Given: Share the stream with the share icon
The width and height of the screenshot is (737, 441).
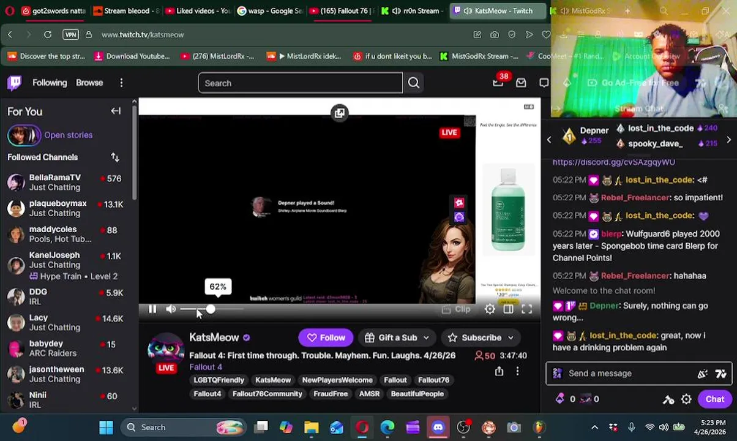Looking at the screenshot, I should point(499,371).
